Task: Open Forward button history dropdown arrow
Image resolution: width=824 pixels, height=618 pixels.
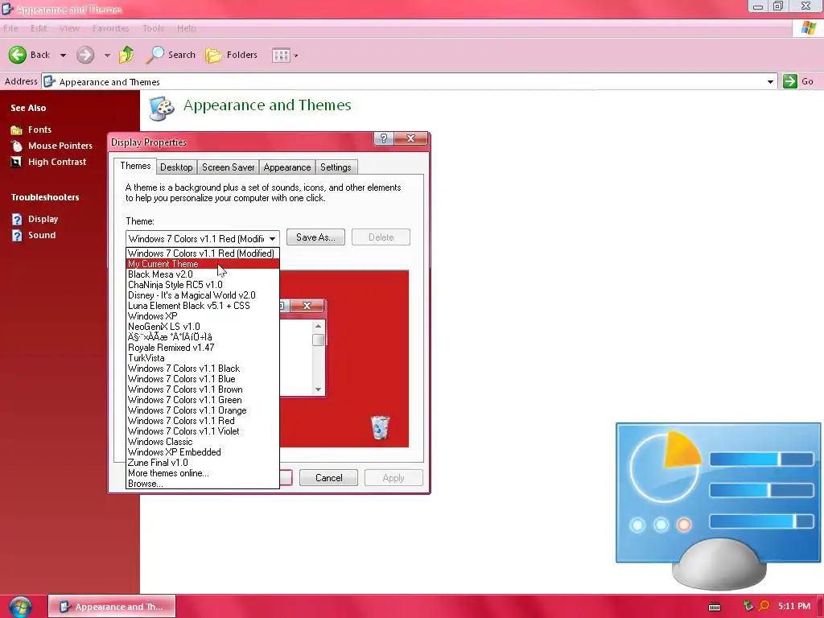Action: [107, 56]
